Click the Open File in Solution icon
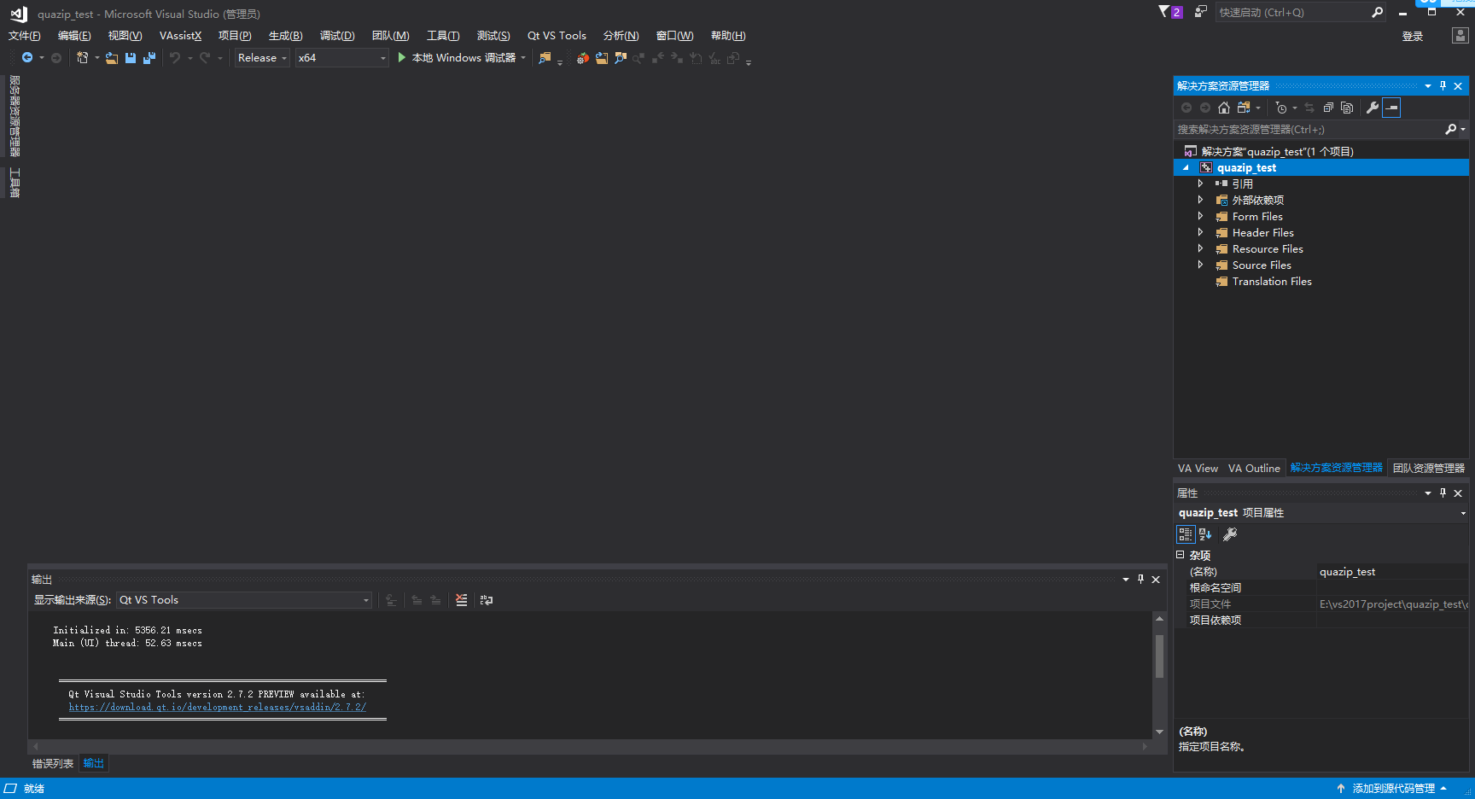 coord(602,58)
